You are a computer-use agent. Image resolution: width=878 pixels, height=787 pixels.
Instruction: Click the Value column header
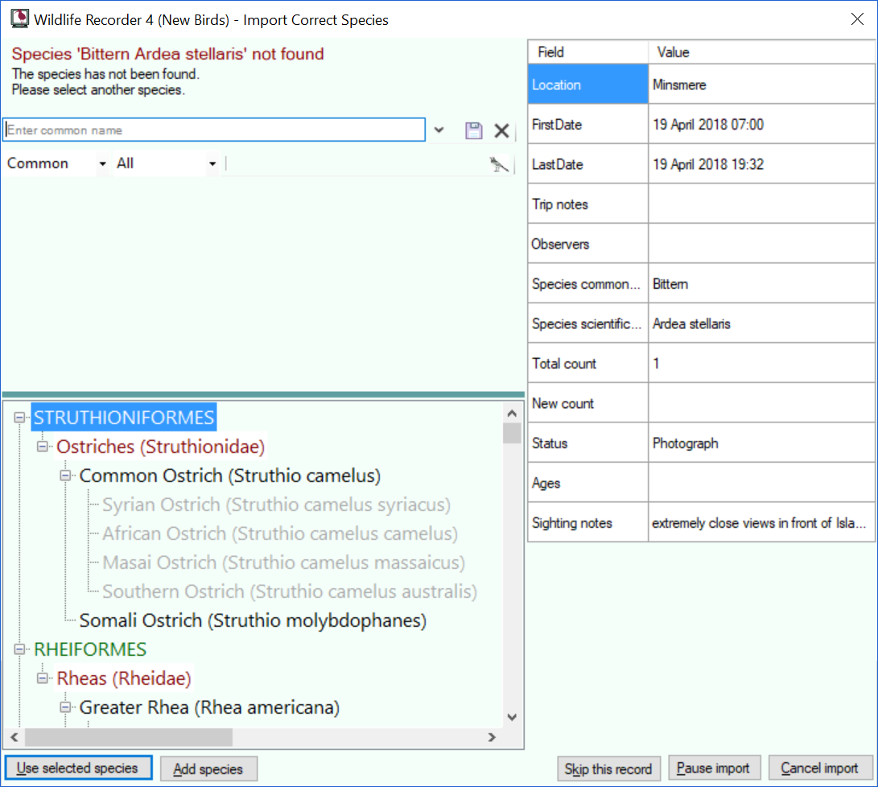coord(761,52)
